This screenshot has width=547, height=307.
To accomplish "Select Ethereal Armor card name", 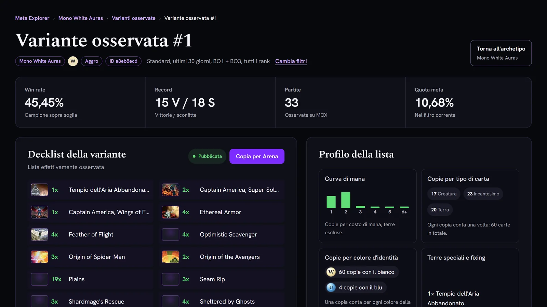I will click(221, 212).
